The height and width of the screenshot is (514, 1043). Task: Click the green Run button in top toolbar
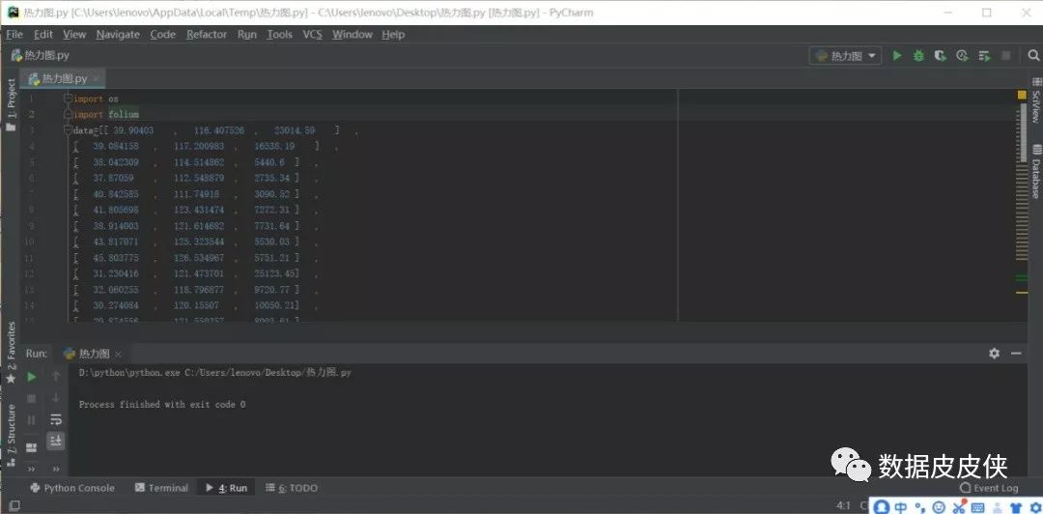tap(897, 56)
